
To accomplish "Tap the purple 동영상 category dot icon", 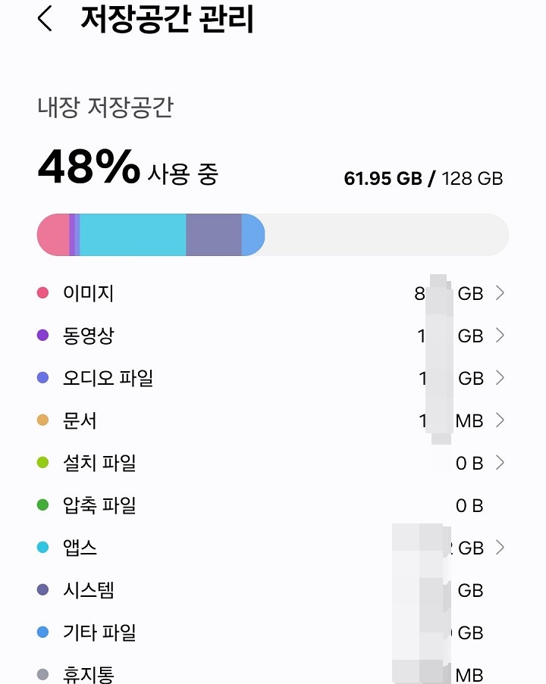I will pyautogui.click(x=43, y=336).
